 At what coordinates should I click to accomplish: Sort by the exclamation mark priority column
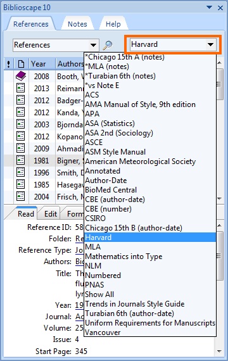(x=8, y=64)
